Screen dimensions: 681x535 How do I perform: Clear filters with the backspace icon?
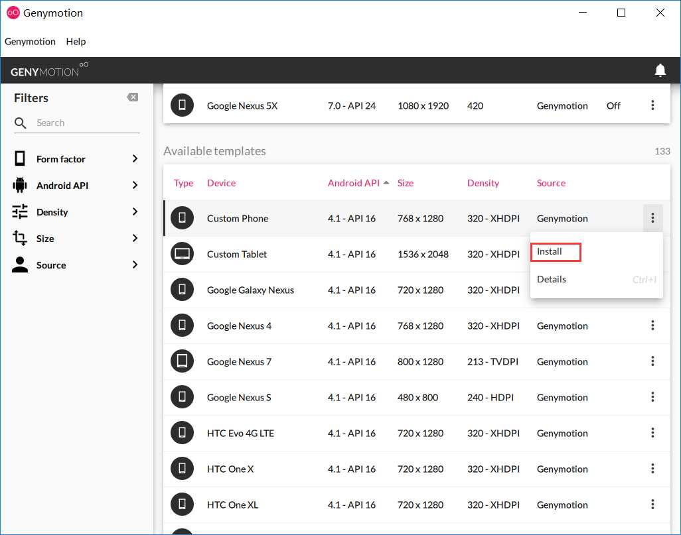(133, 97)
